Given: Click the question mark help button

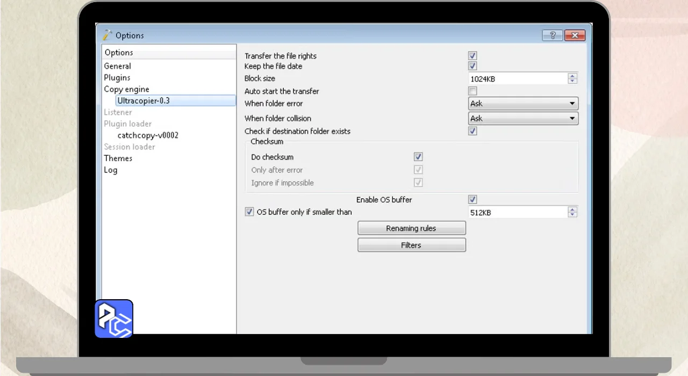Looking at the screenshot, I should point(552,35).
